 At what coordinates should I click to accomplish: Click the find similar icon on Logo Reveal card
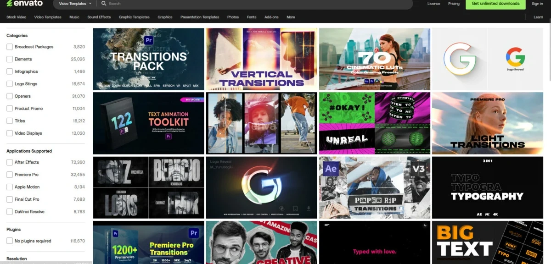pos(282,208)
